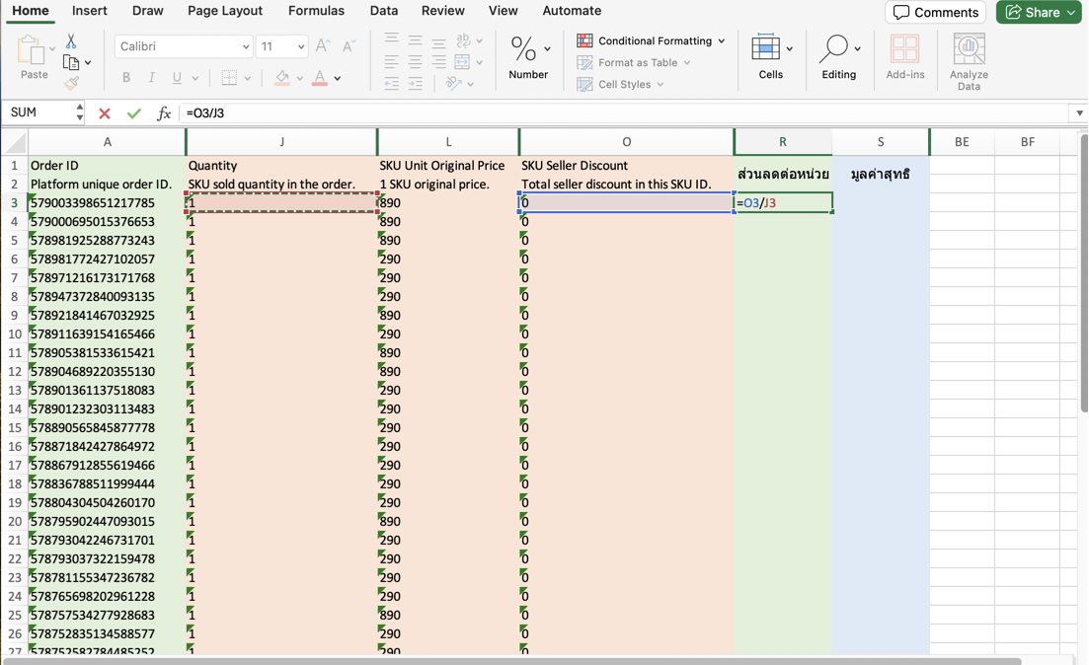The image size is (1089, 665).
Task: Decrease font size with smaller A icon
Action: tap(349, 46)
